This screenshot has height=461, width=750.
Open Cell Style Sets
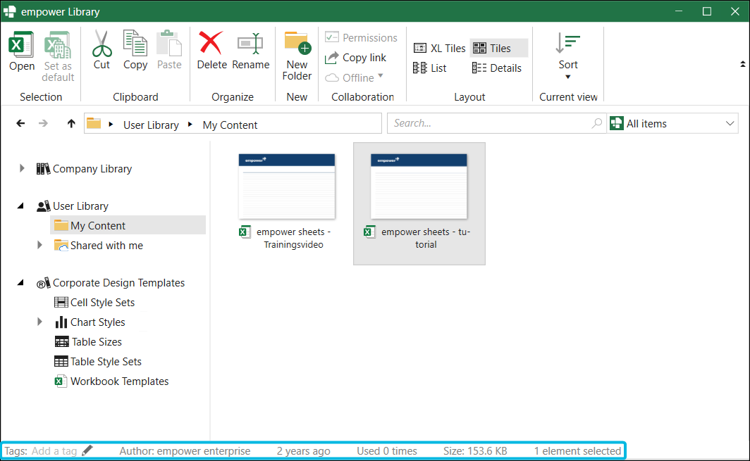click(94, 303)
